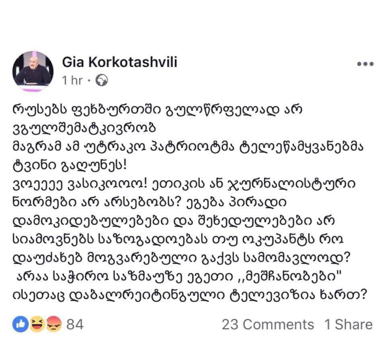386x358 pixels.
Task: Open the 23 Comments link
Action: pyautogui.click(x=267, y=324)
